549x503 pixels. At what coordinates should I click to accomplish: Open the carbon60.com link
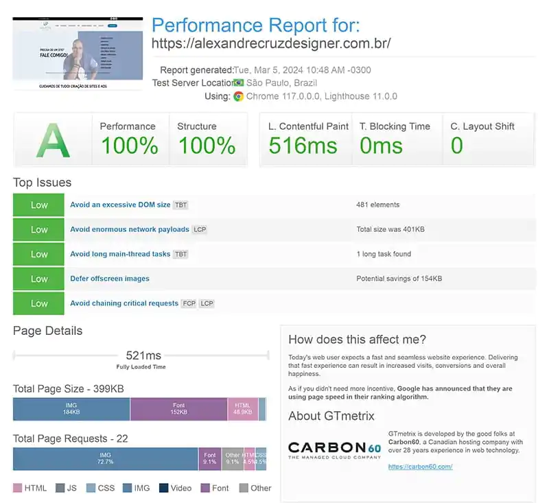pos(420,467)
